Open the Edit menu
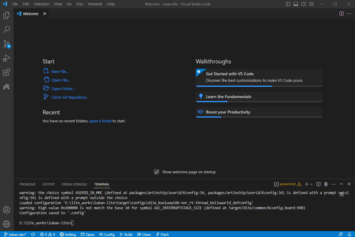355x237 pixels. [x=26, y=4]
